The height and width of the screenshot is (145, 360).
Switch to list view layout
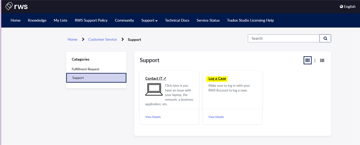click(x=322, y=60)
